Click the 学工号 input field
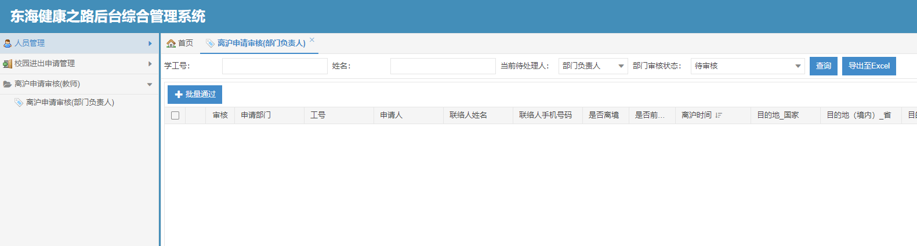This screenshot has width=917, height=246. coord(274,66)
